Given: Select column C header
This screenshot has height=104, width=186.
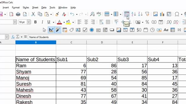Looking at the screenshot, I should (x=71, y=42).
